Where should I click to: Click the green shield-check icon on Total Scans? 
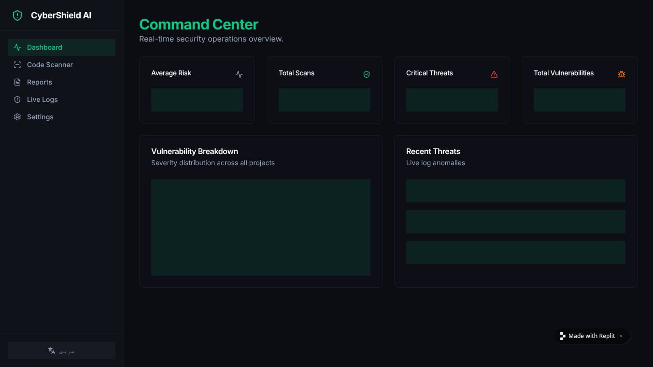[x=367, y=74]
